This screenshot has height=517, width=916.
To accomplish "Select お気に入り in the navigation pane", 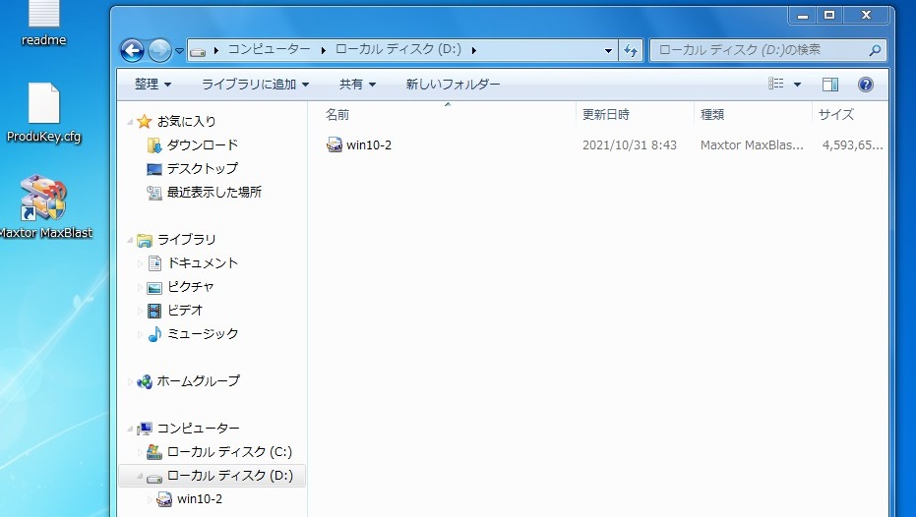I will click(186, 121).
